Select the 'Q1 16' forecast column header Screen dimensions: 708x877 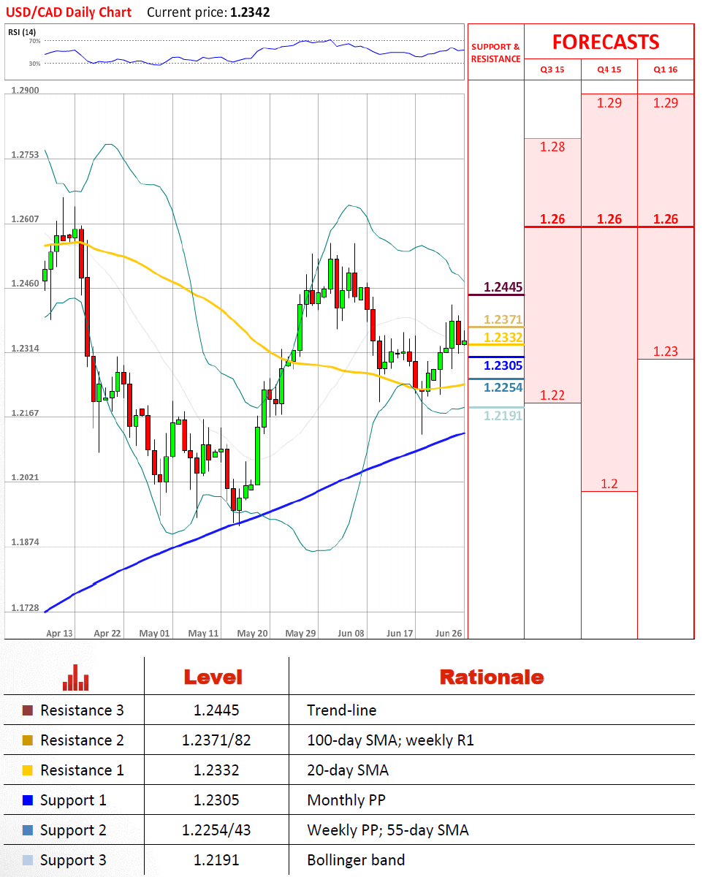coord(666,70)
